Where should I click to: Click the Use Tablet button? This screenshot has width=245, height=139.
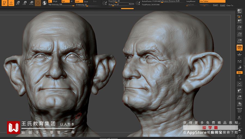212,1
